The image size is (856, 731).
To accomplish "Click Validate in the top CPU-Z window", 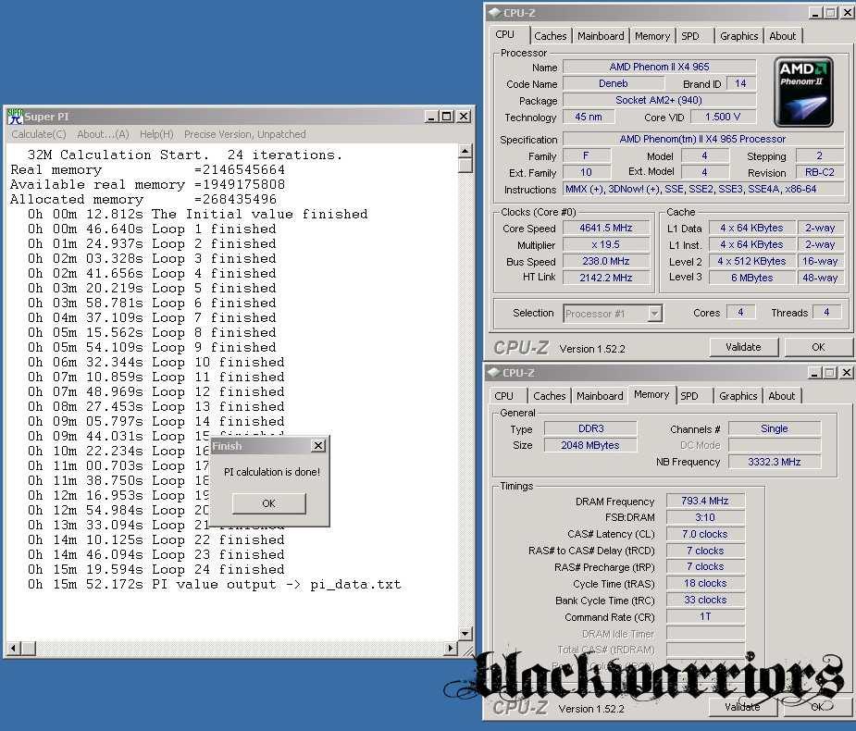I will [743, 347].
